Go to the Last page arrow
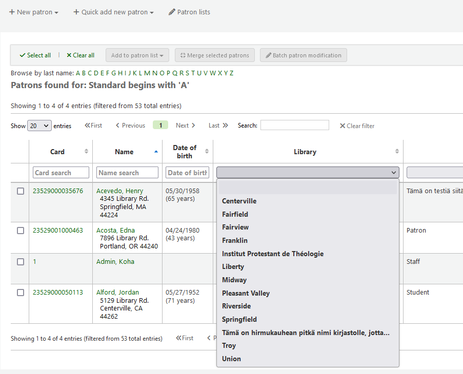463x374 pixels. point(225,126)
